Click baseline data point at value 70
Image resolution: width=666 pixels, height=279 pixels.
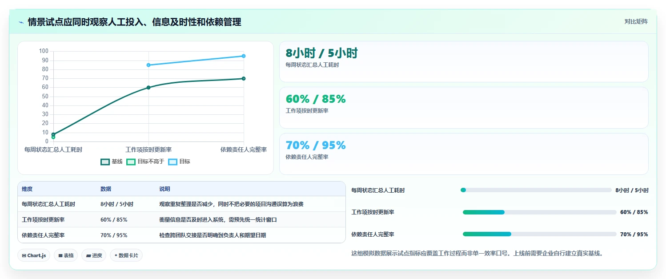click(x=244, y=78)
